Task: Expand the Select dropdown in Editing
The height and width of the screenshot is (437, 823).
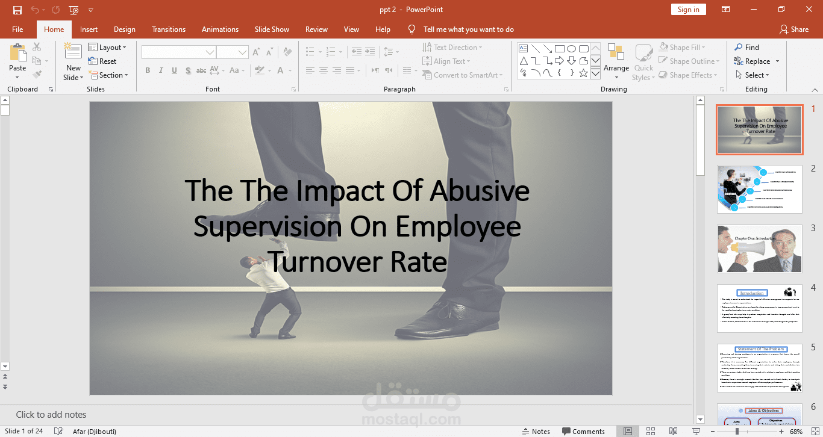Action: click(x=753, y=75)
